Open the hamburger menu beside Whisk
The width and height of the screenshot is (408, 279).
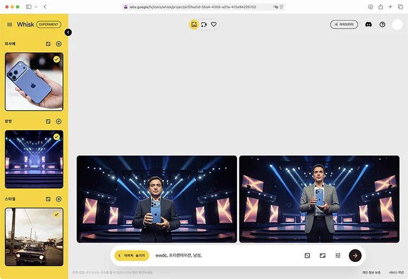(10, 24)
